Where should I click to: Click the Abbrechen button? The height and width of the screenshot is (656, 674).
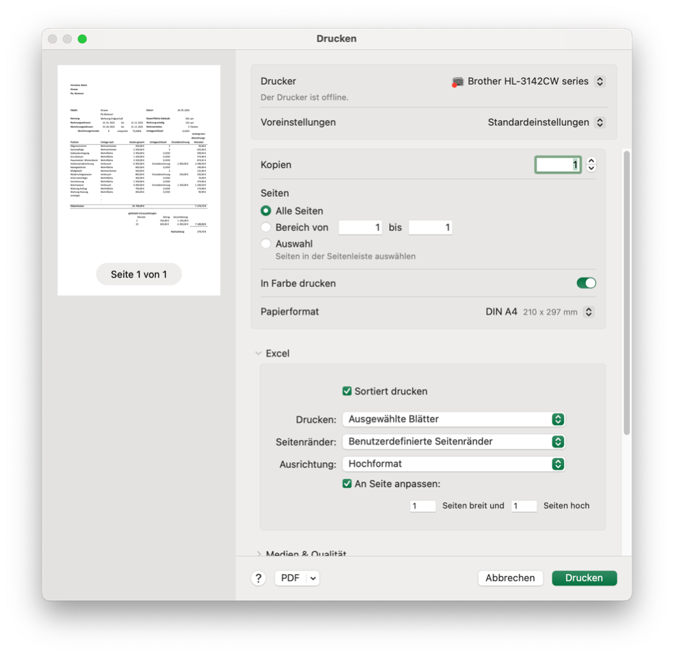point(510,578)
